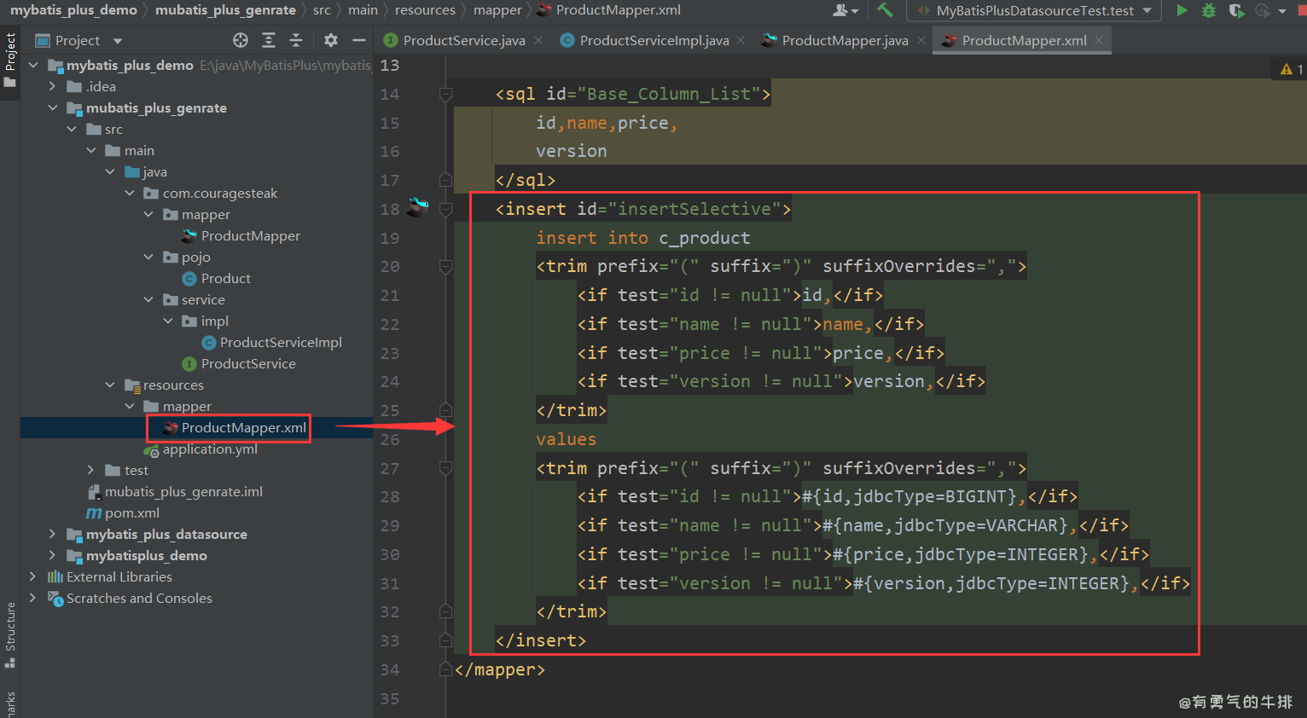
Task: Expand all in Project panel
Action: click(269, 40)
